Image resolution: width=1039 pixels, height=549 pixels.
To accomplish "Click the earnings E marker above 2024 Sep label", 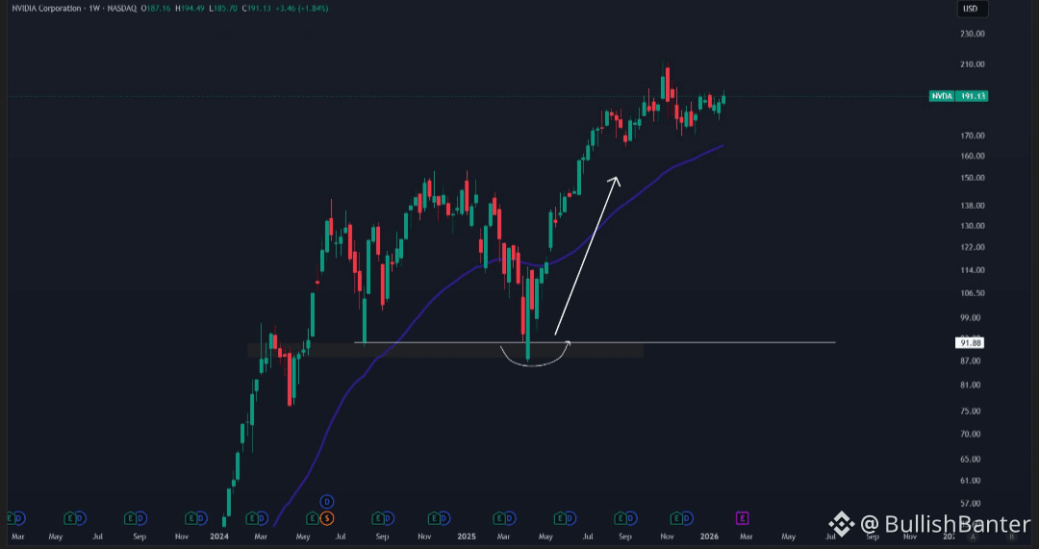I will (x=378, y=518).
